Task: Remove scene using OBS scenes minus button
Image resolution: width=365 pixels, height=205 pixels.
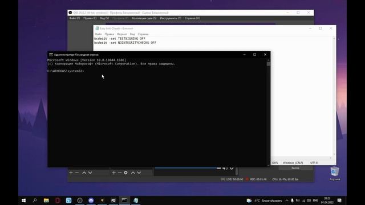Action: 77,173
